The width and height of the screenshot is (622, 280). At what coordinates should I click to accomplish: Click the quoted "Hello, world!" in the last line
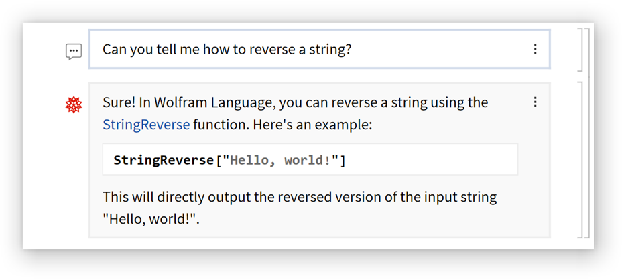149,219
